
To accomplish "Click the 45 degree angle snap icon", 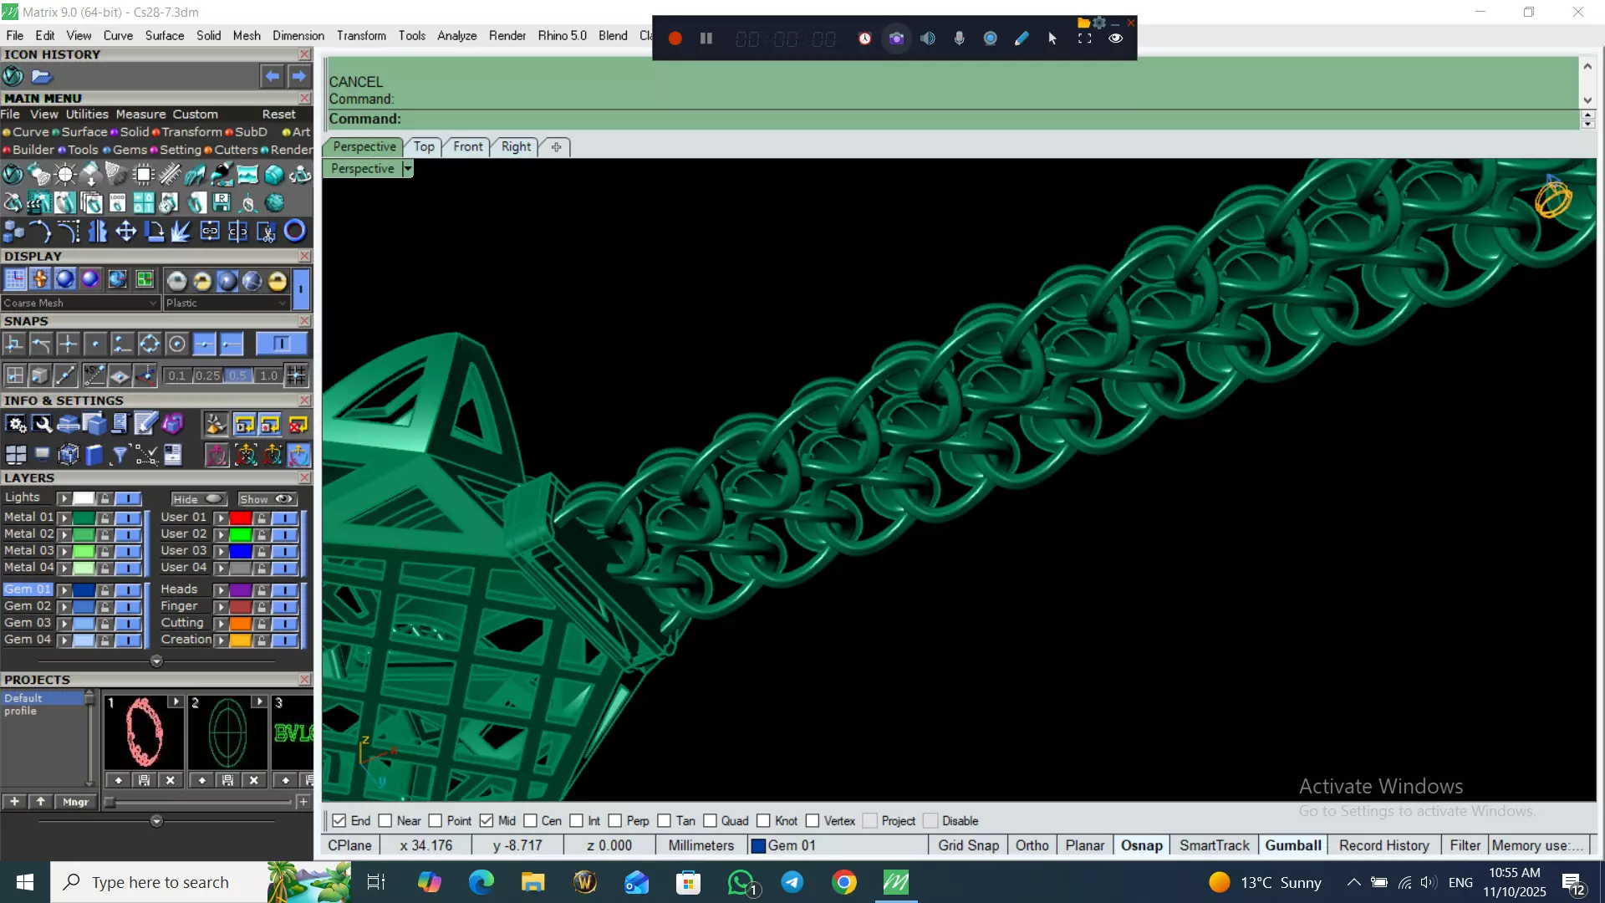I will (x=94, y=375).
